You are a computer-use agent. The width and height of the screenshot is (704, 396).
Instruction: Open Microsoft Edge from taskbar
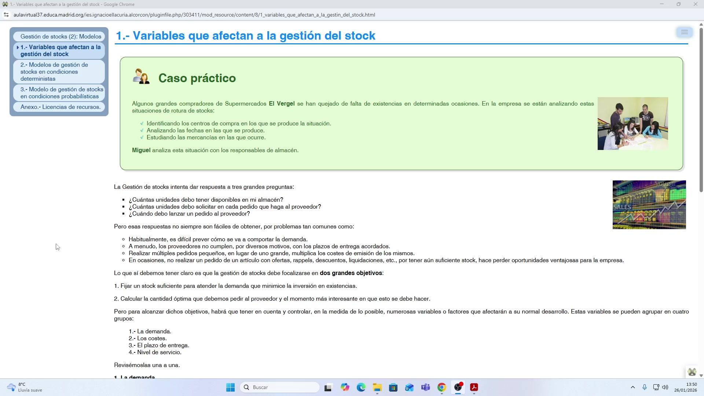361,387
